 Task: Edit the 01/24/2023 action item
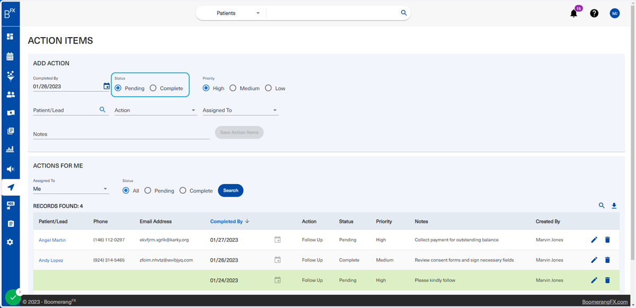click(594, 280)
